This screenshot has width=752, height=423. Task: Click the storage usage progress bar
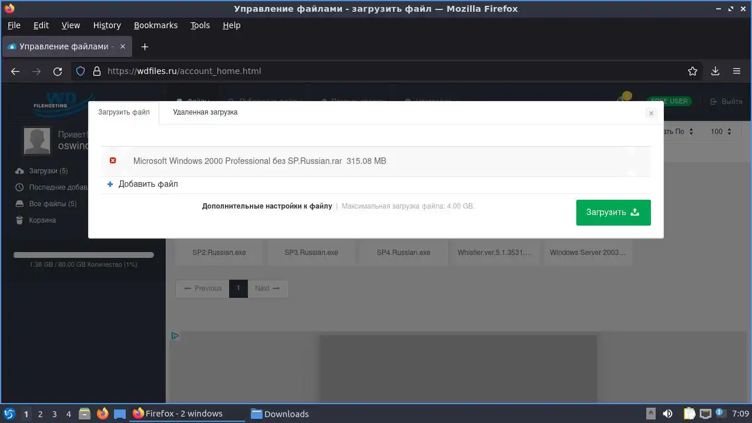(83, 255)
